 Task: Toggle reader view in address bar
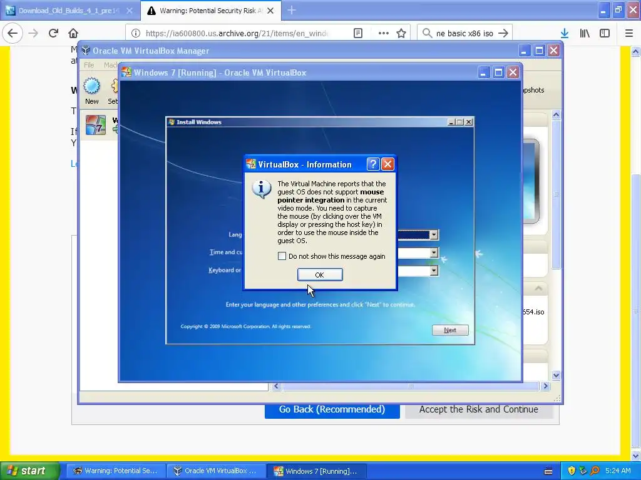358,33
